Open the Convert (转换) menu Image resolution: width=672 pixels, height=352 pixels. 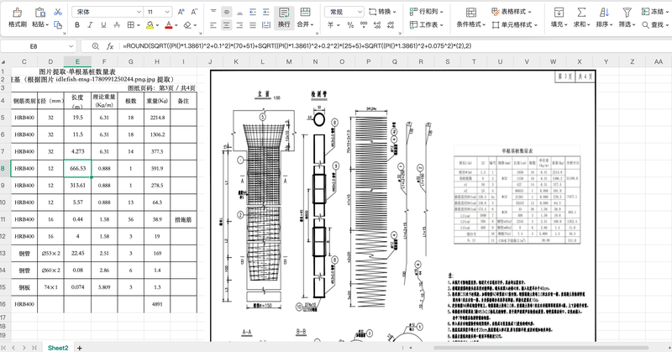click(382, 12)
